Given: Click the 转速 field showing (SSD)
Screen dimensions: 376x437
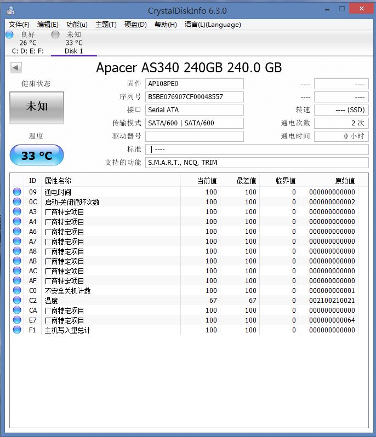Looking at the screenshot, I should [x=341, y=110].
